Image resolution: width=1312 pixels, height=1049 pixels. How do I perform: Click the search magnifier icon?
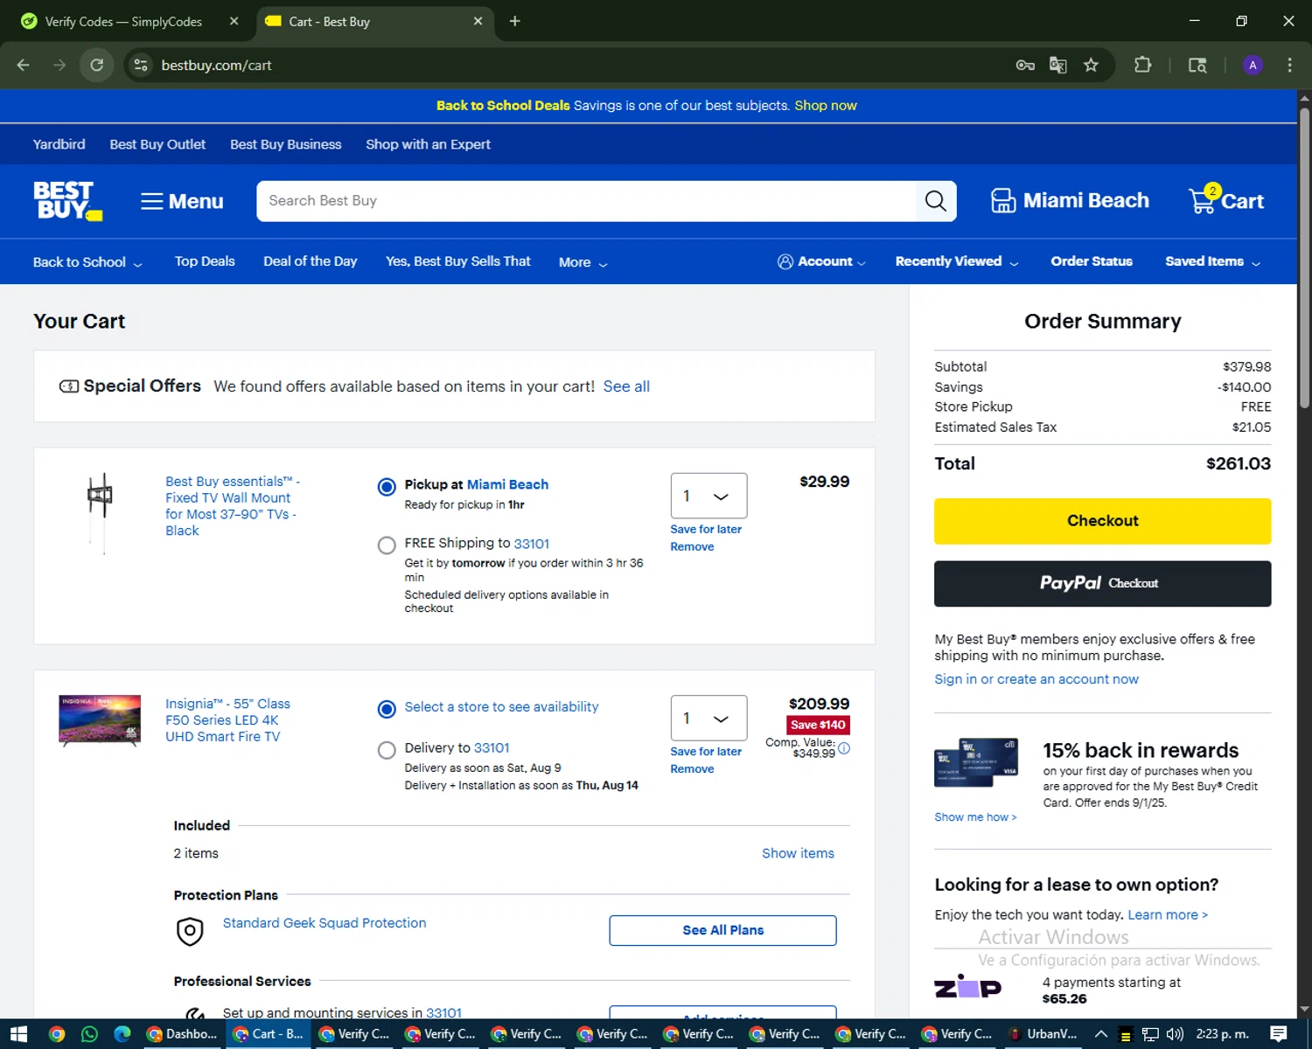point(935,201)
